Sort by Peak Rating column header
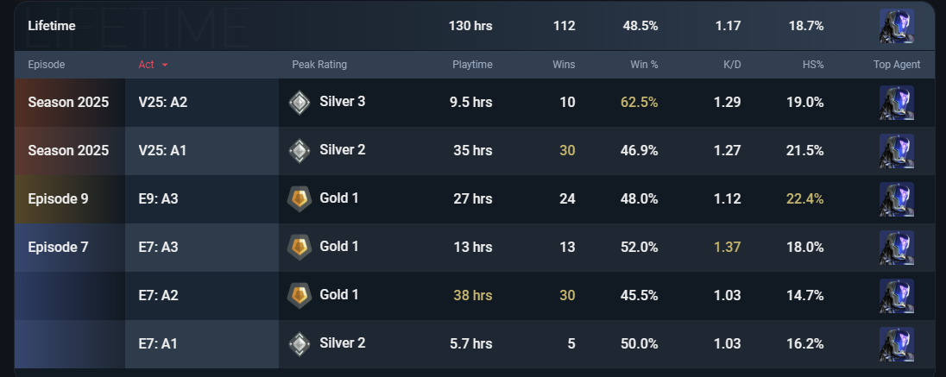Screen dimensions: 946x377 [319, 65]
